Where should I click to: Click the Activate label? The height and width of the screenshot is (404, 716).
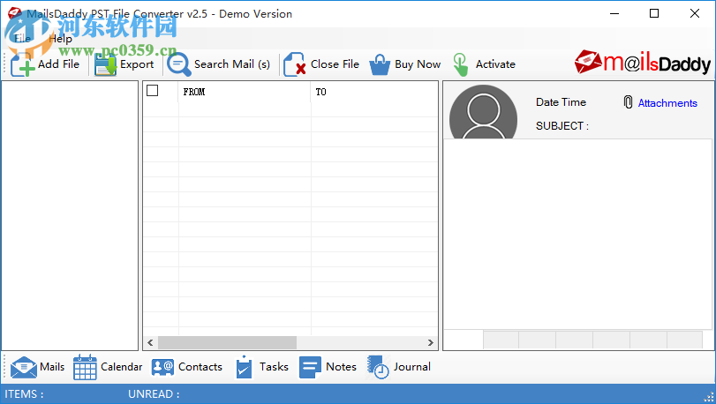pos(495,64)
